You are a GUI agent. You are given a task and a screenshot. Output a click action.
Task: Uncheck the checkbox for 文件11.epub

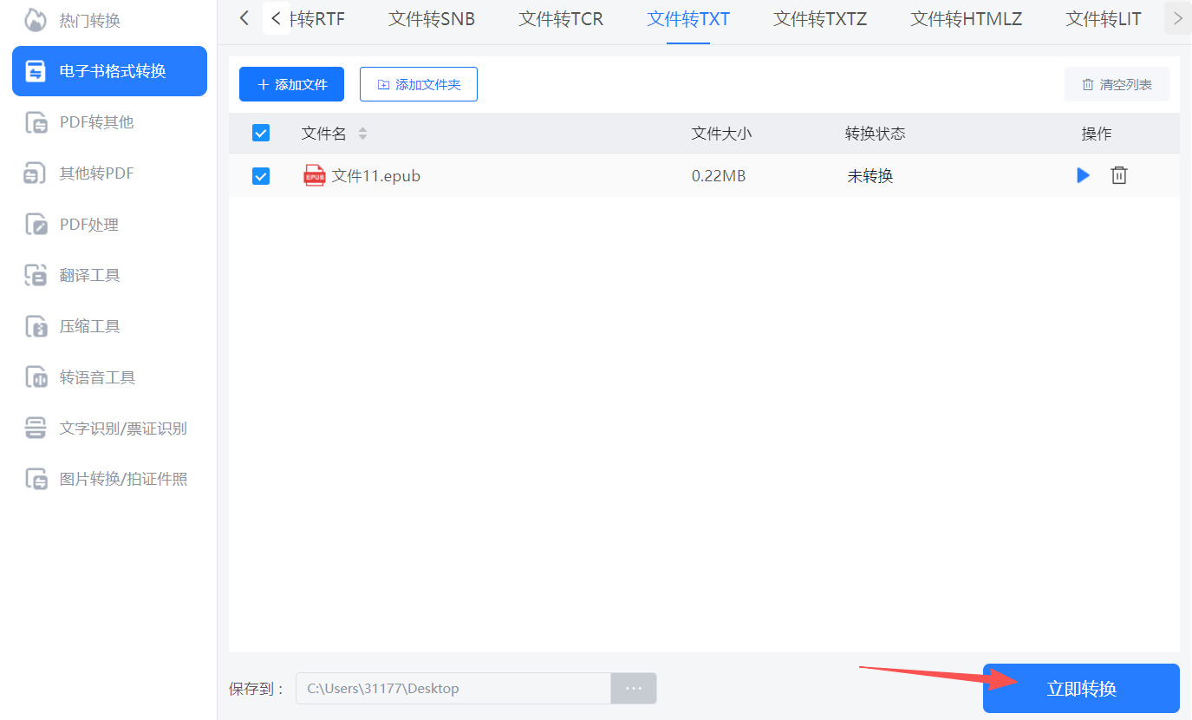pos(261,176)
